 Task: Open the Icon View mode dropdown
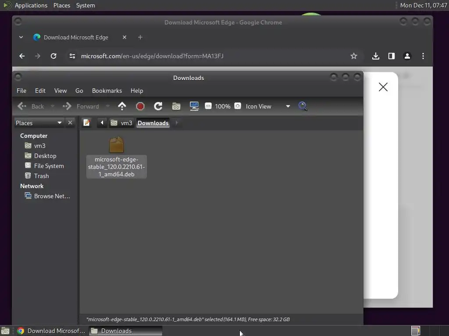[x=268, y=106]
